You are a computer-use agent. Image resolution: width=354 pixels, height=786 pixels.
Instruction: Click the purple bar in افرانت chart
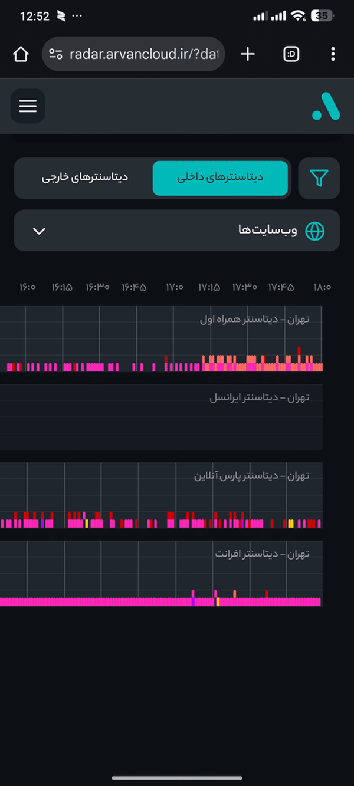193,602
